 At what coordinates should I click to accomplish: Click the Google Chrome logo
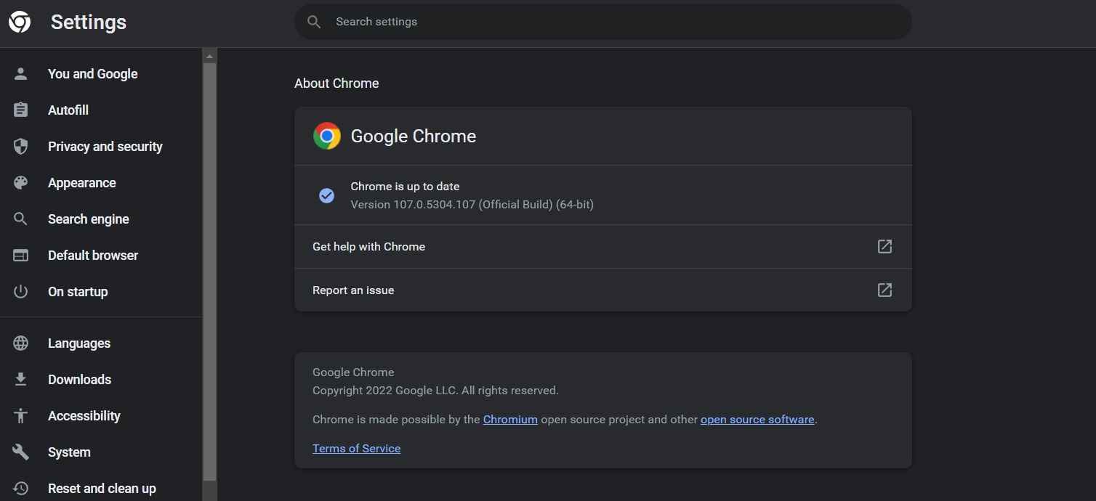click(327, 135)
